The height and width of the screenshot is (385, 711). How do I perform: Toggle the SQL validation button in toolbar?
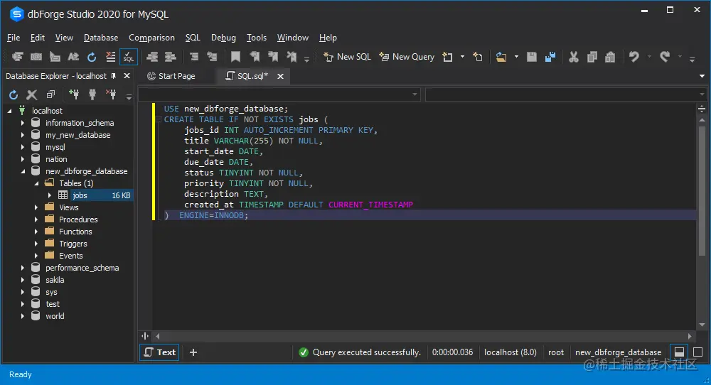coord(128,57)
